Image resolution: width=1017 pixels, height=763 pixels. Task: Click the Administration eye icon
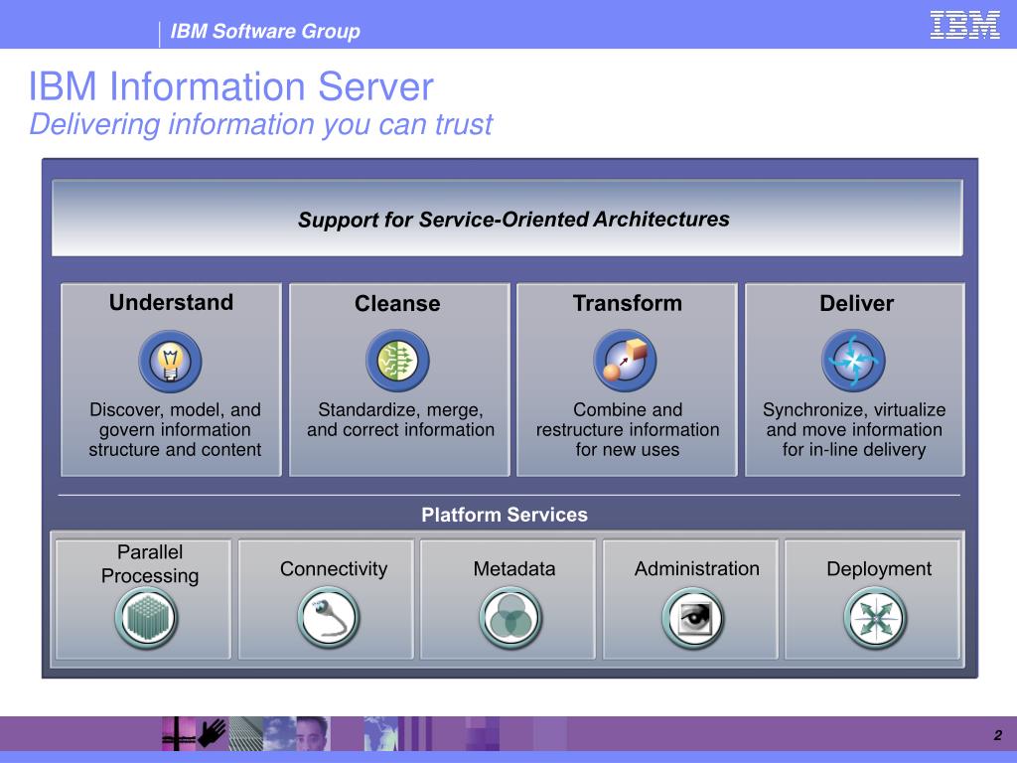(693, 618)
